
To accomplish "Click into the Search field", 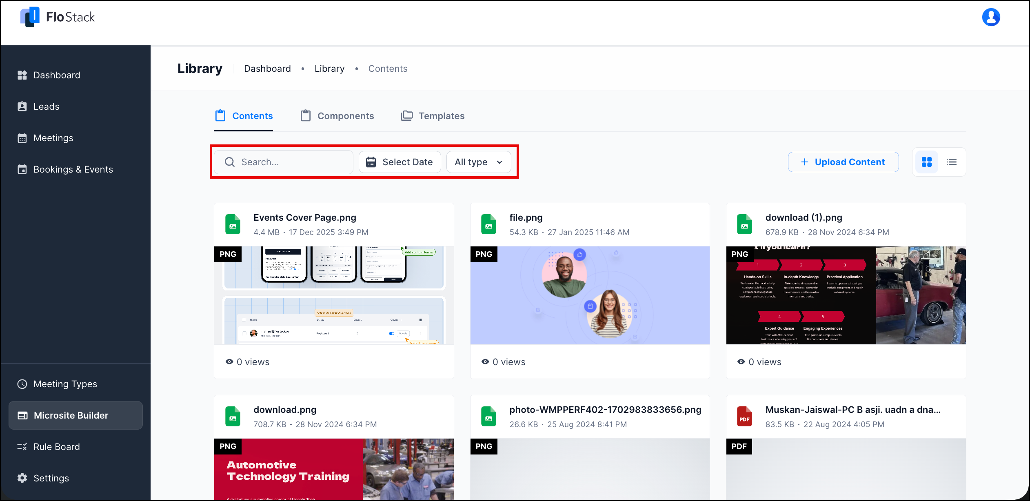I will click(284, 162).
